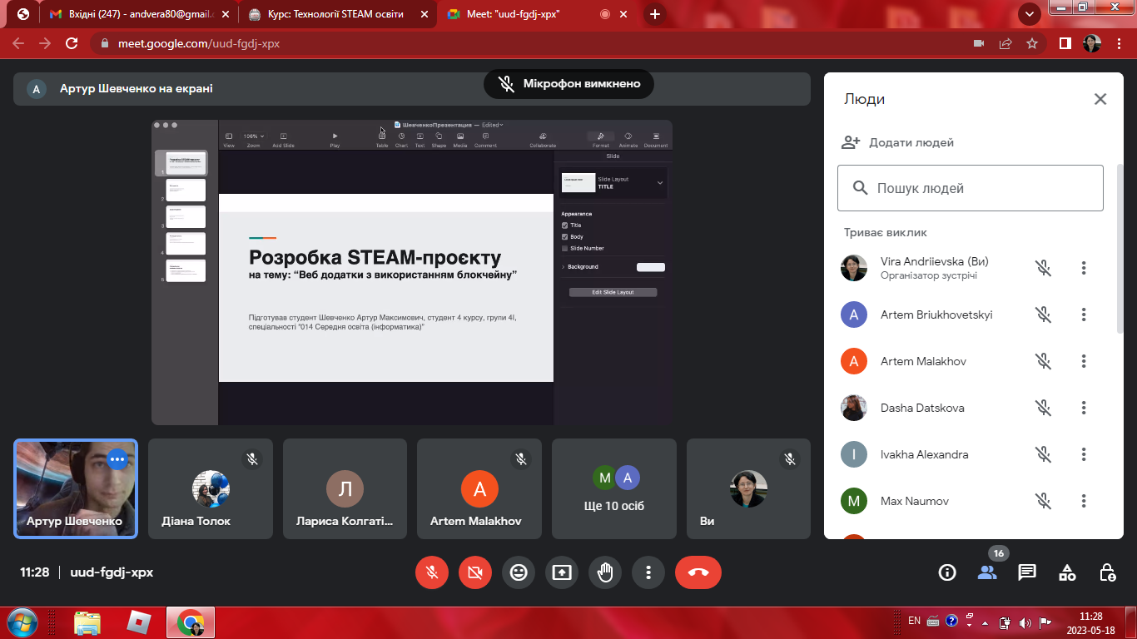
Task: Switch to the Gmail Вхідні tab
Action: point(137,14)
